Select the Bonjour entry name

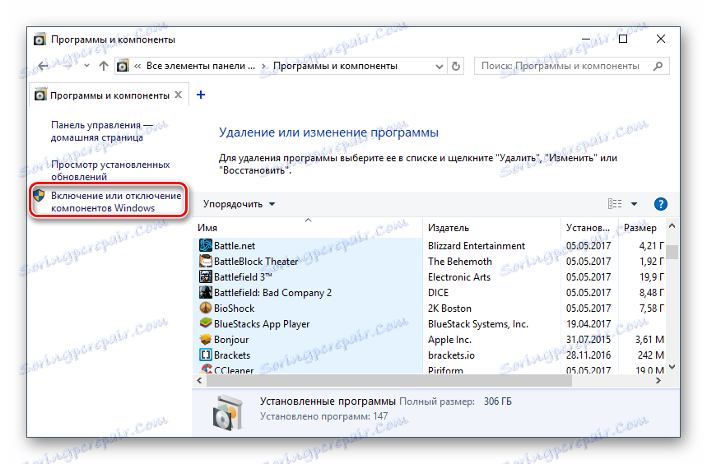click(x=231, y=340)
